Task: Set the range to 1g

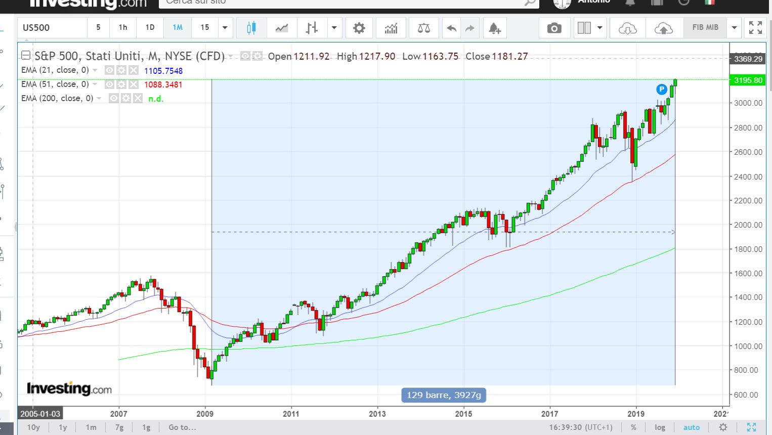Action: (x=146, y=427)
